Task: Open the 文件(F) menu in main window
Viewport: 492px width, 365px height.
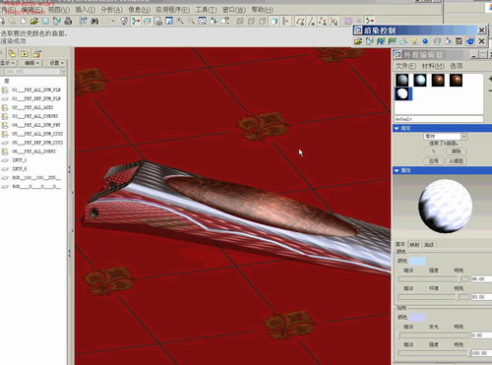Action: (x=8, y=10)
